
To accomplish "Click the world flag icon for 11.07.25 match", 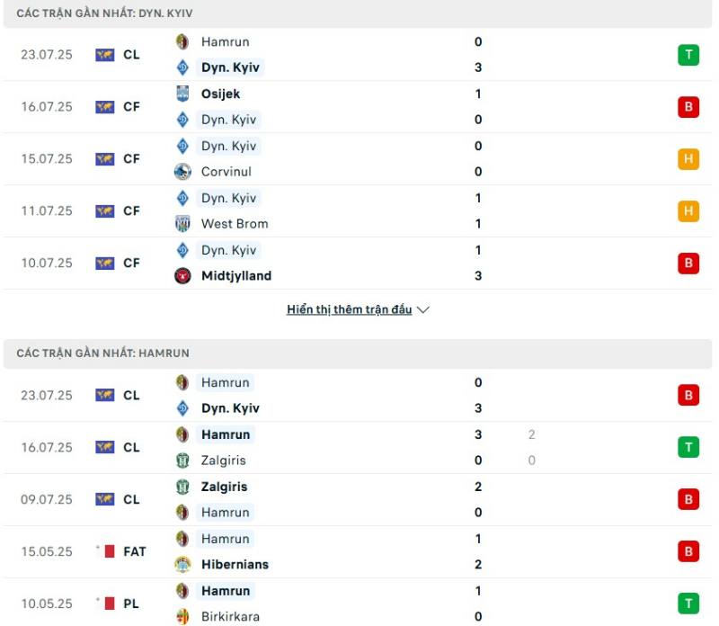I will point(104,211).
